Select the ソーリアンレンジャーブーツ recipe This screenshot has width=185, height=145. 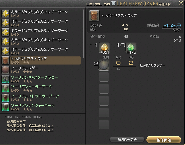[41, 107]
